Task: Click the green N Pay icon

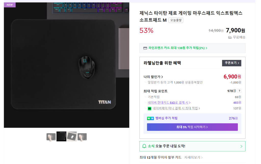Action: (149, 108)
